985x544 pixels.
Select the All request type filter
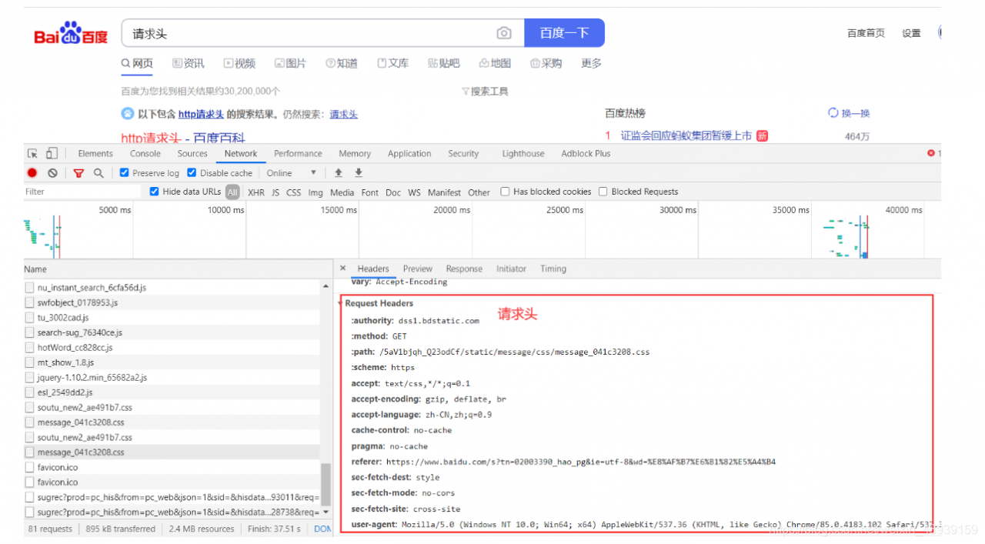point(232,192)
